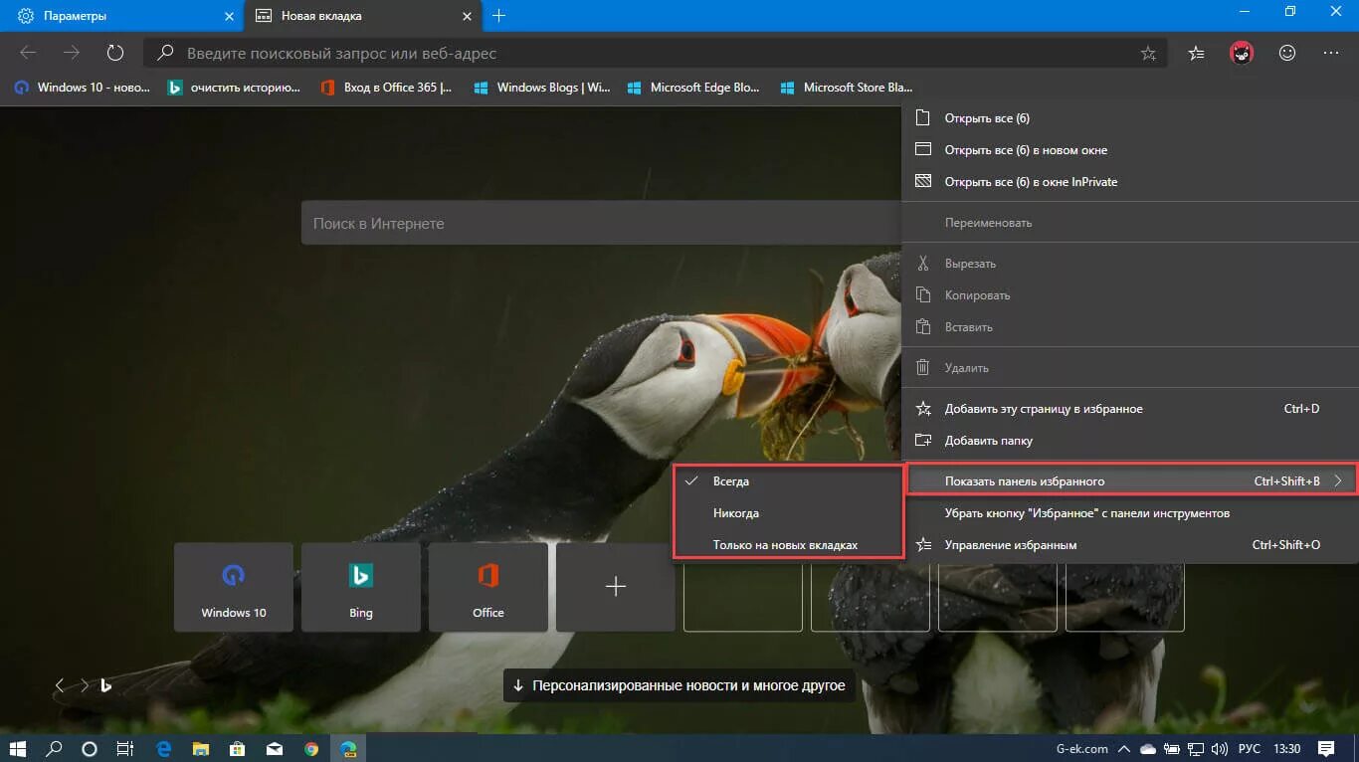Select Только на новых вкладках option
The width and height of the screenshot is (1359, 762).
click(788, 545)
